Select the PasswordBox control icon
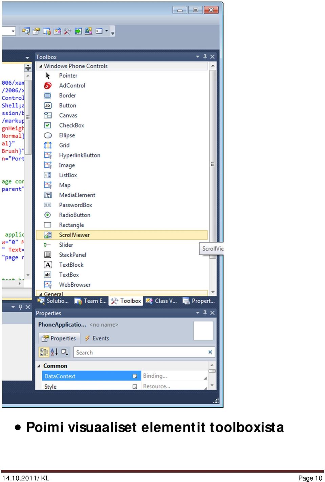Screen dimensions: 325x482 click(x=48, y=205)
